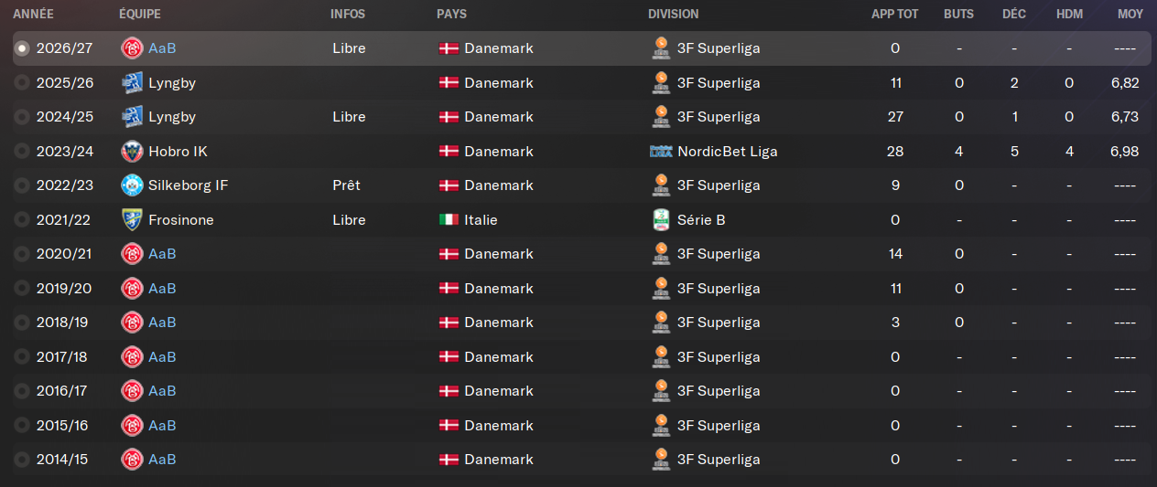The image size is (1157, 487).
Task: Select the 2023/24 season radio button
Action: pyautogui.click(x=22, y=152)
